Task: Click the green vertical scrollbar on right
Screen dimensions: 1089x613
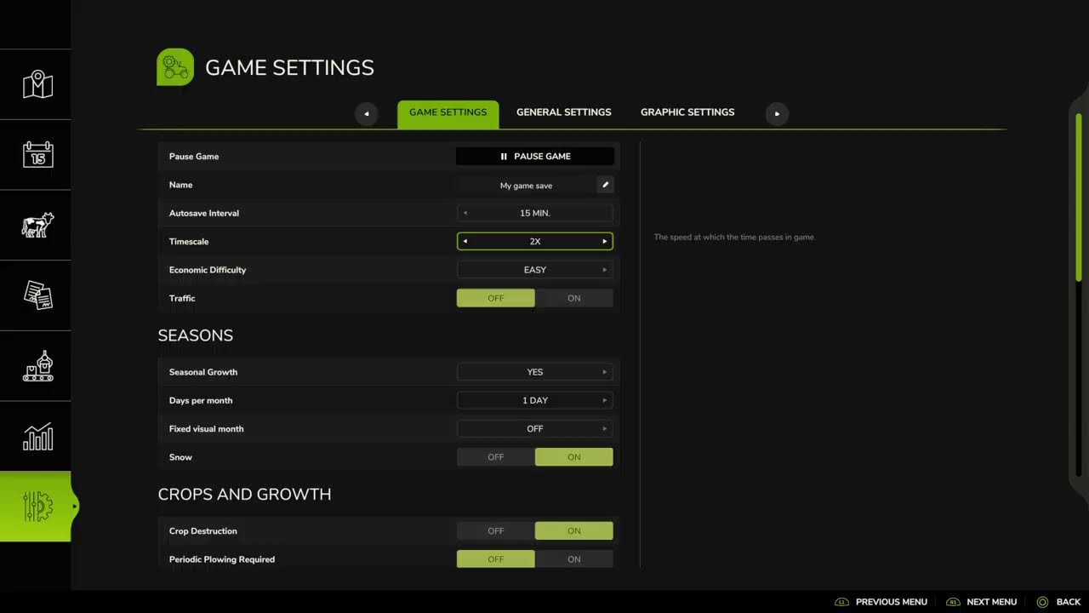Action: point(1079,196)
